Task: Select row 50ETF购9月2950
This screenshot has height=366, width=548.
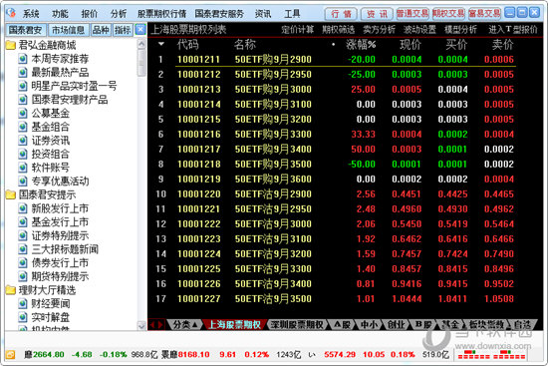Action: tap(336, 75)
